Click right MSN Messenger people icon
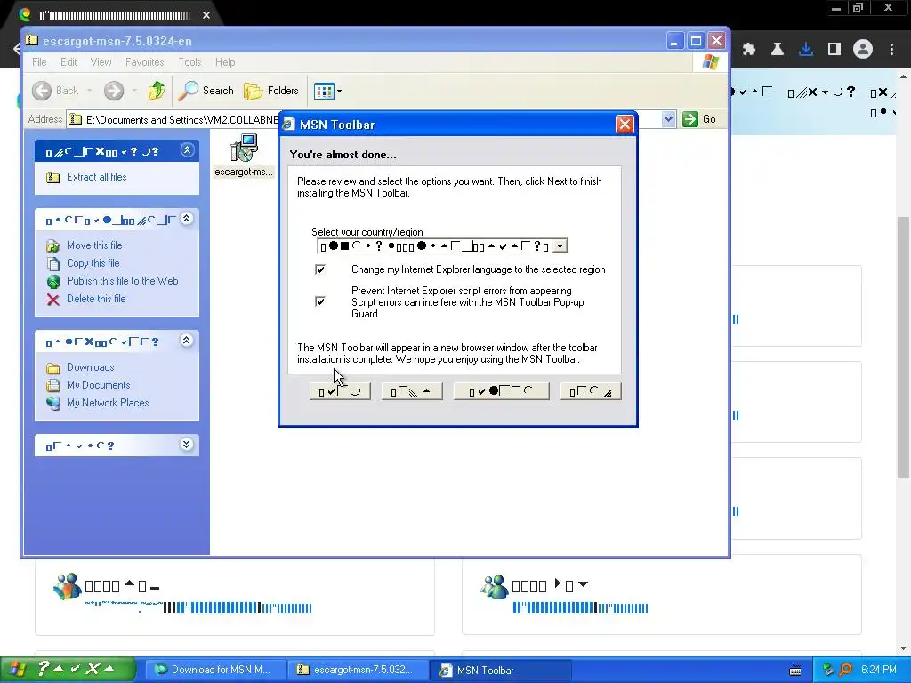 [495, 586]
